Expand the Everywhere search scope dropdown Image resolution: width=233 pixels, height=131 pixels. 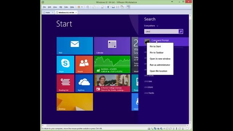151,26
